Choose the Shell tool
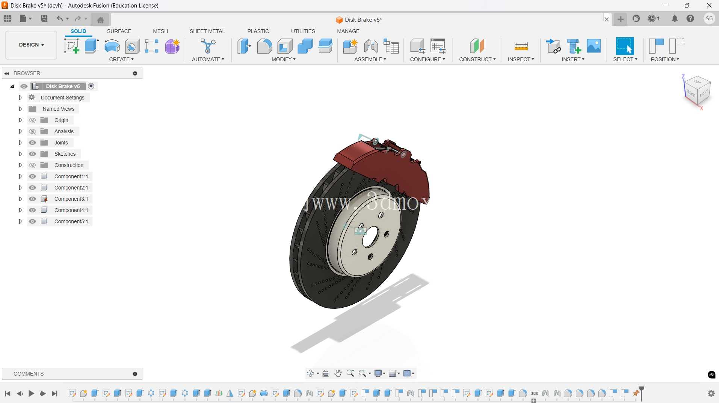The image size is (719, 403). click(x=285, y=46)
